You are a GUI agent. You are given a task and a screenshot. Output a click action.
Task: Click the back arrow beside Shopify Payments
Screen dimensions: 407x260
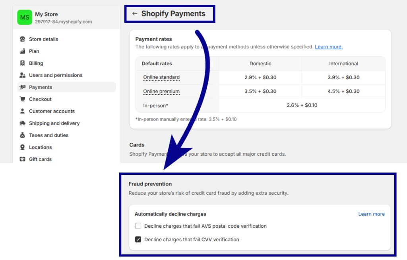tap(134, 14)
